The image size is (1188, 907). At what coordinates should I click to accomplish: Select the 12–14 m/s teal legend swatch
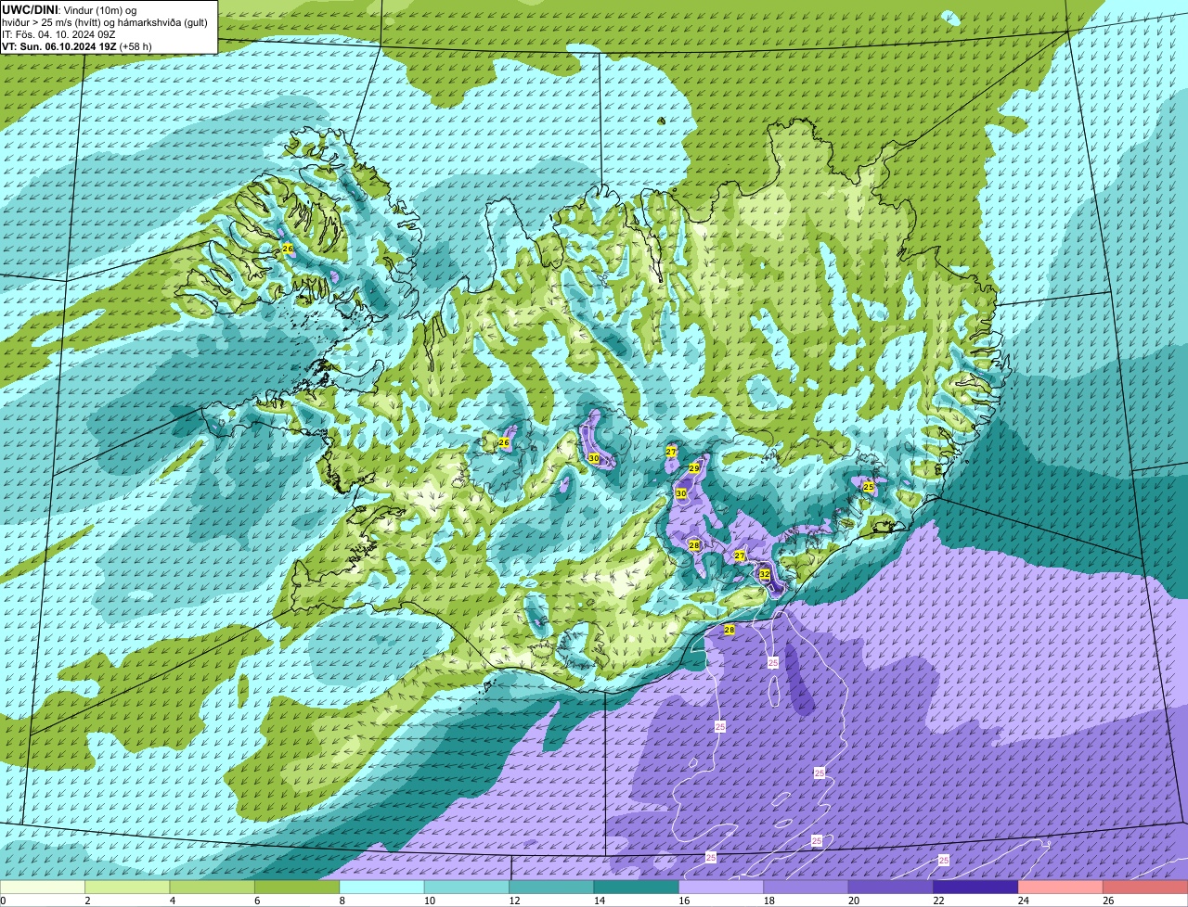tap(552, 888)
